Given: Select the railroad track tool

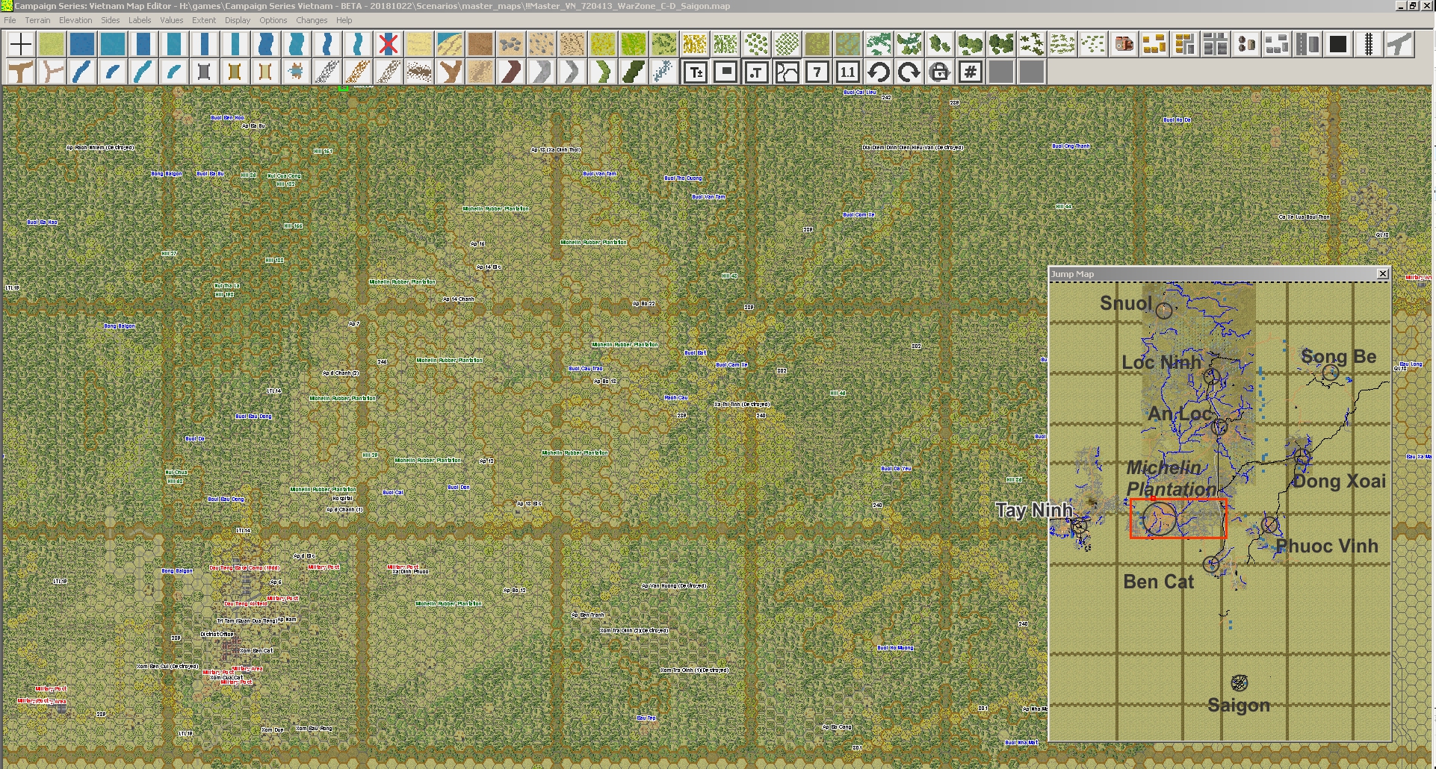Looking at the screenshot, I should [x=1369, y=44].
